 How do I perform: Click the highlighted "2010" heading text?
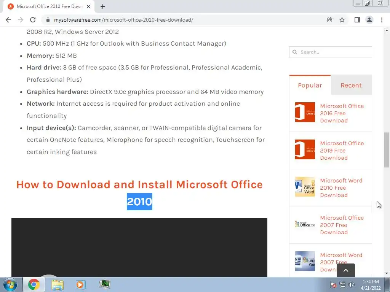[x=139, y=202]
